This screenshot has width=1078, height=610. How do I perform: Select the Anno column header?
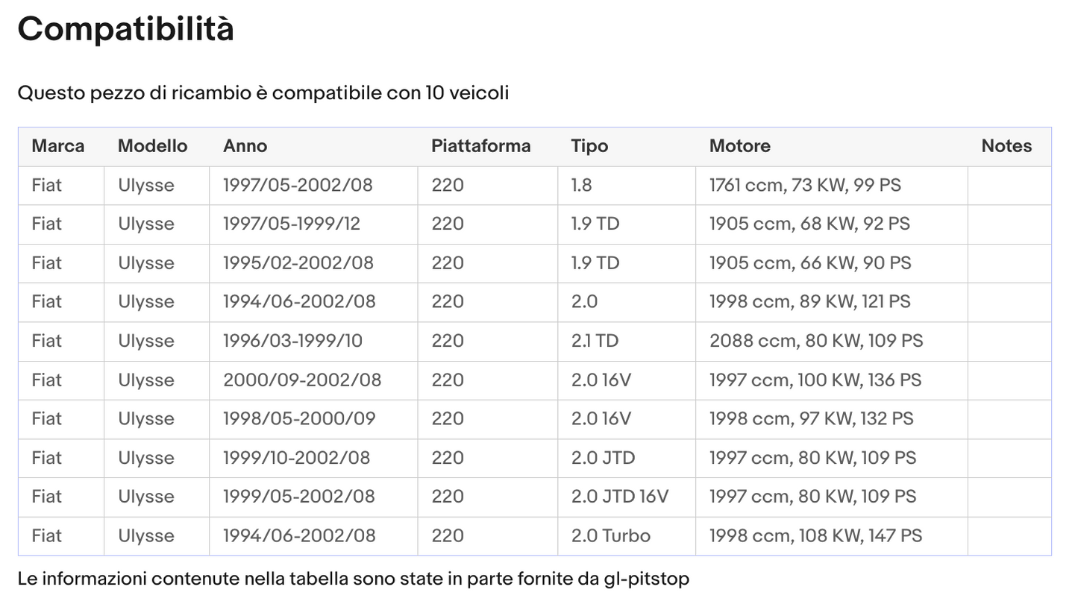(x=245, y=146)
